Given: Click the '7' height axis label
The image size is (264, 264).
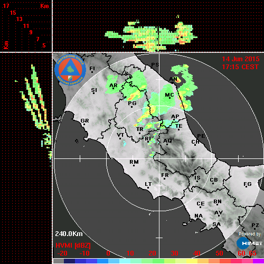Looking at the screenshot, I should (x=37, y=39).
